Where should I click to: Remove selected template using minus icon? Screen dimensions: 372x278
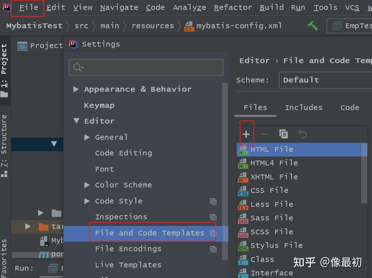pyautogui.click(x=265, y=133)
